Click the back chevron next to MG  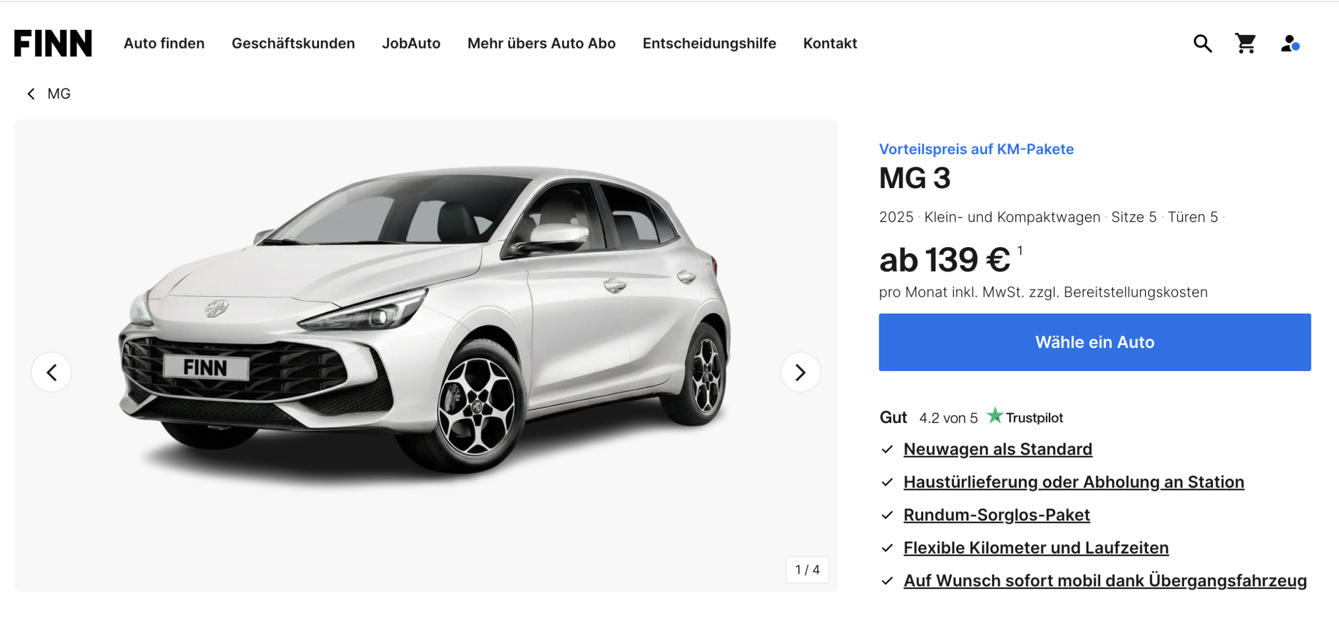click(x=31, y=94)
